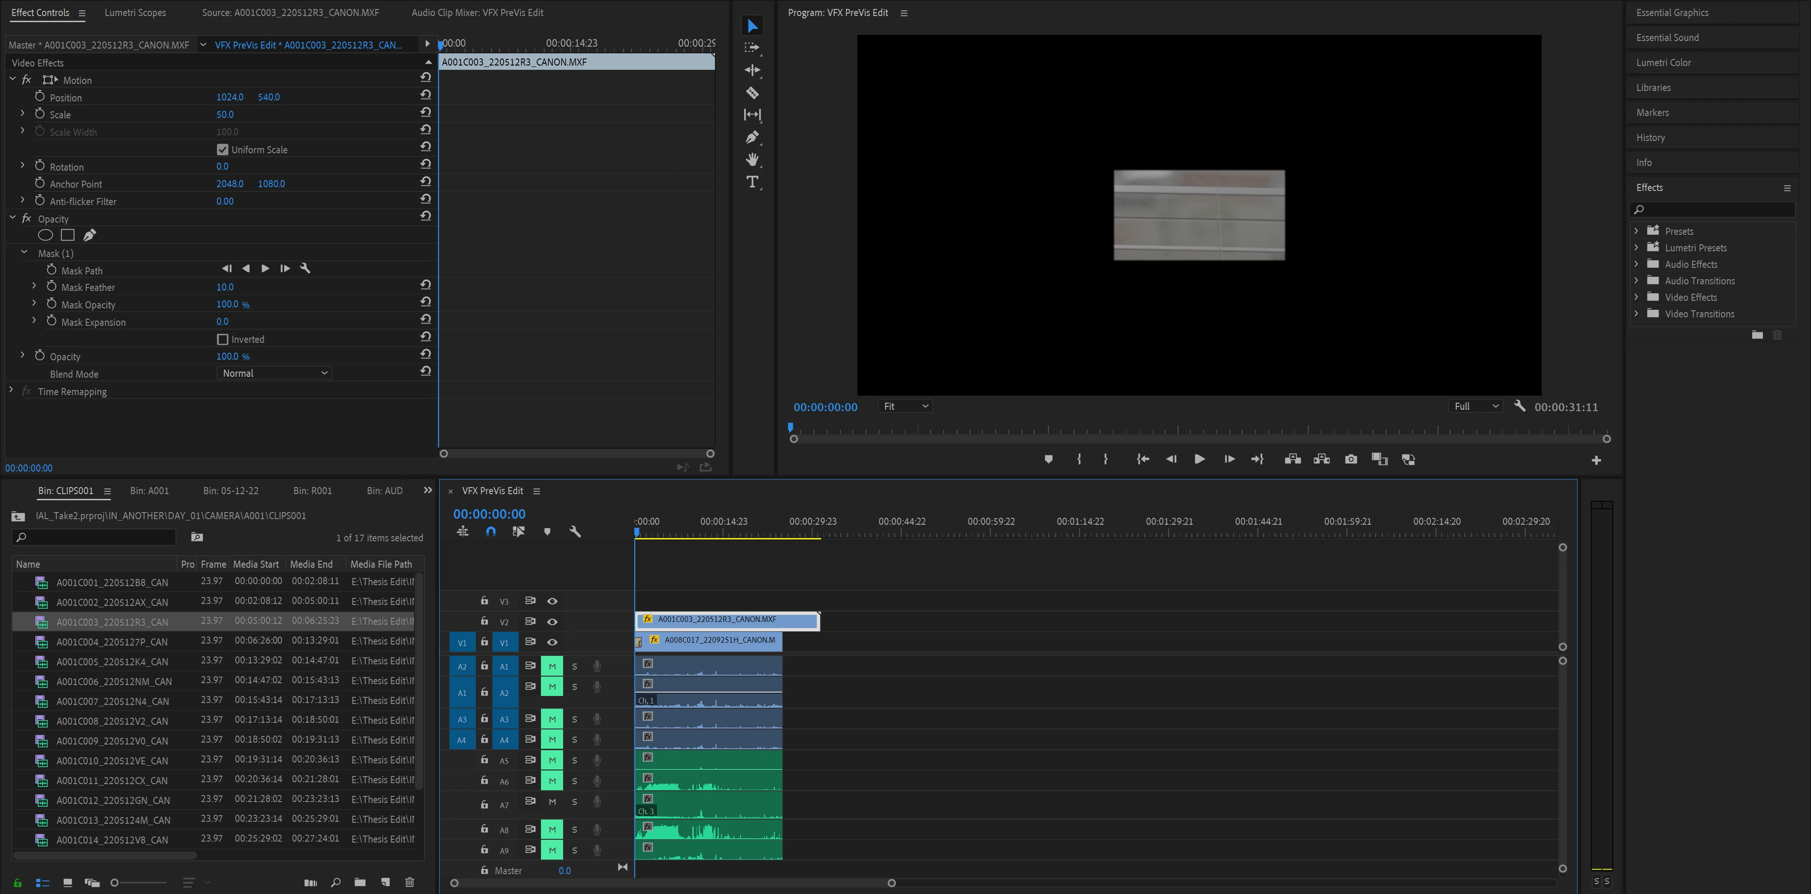Select the Hand tool
This screenshot has width=1811, height=894.
coord(752,159)
